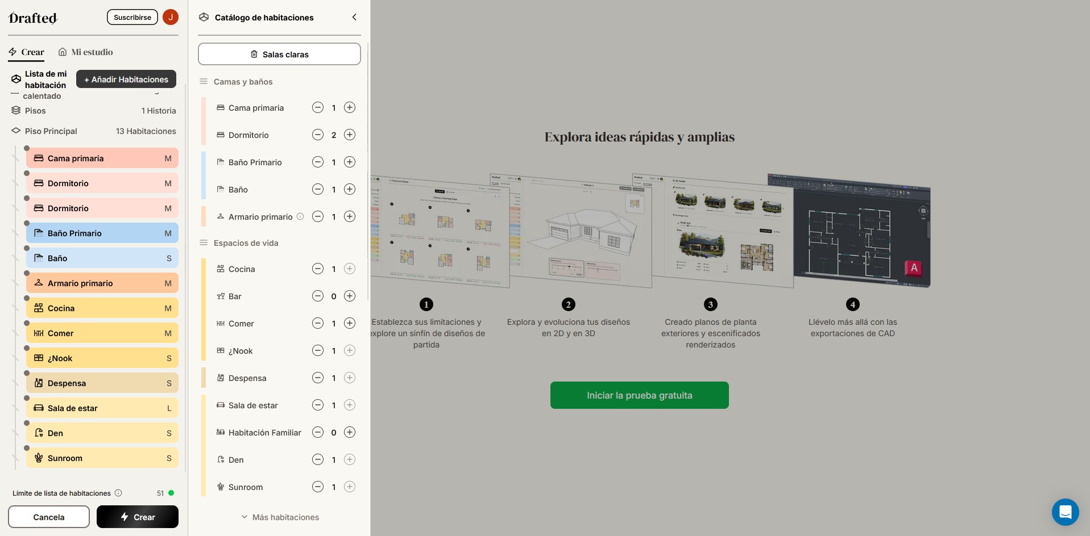Add a Habitación Familiar using plus icon
1090x536 pixels.
click(x=350, y=432)
